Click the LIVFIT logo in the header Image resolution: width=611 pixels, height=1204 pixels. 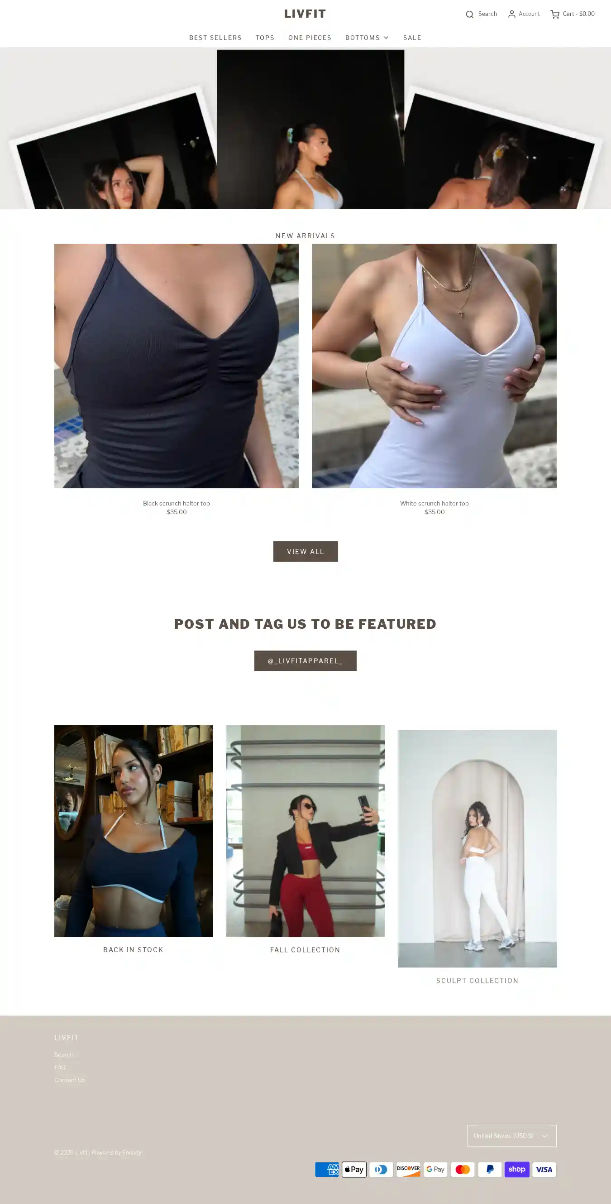(305, 14)
